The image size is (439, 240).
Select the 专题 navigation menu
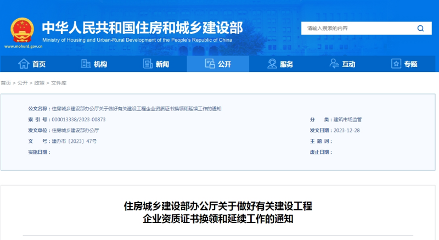[x=410, y=64]
